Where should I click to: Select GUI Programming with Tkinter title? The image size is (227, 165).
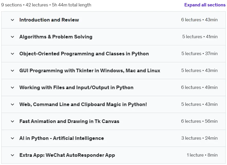90,70
